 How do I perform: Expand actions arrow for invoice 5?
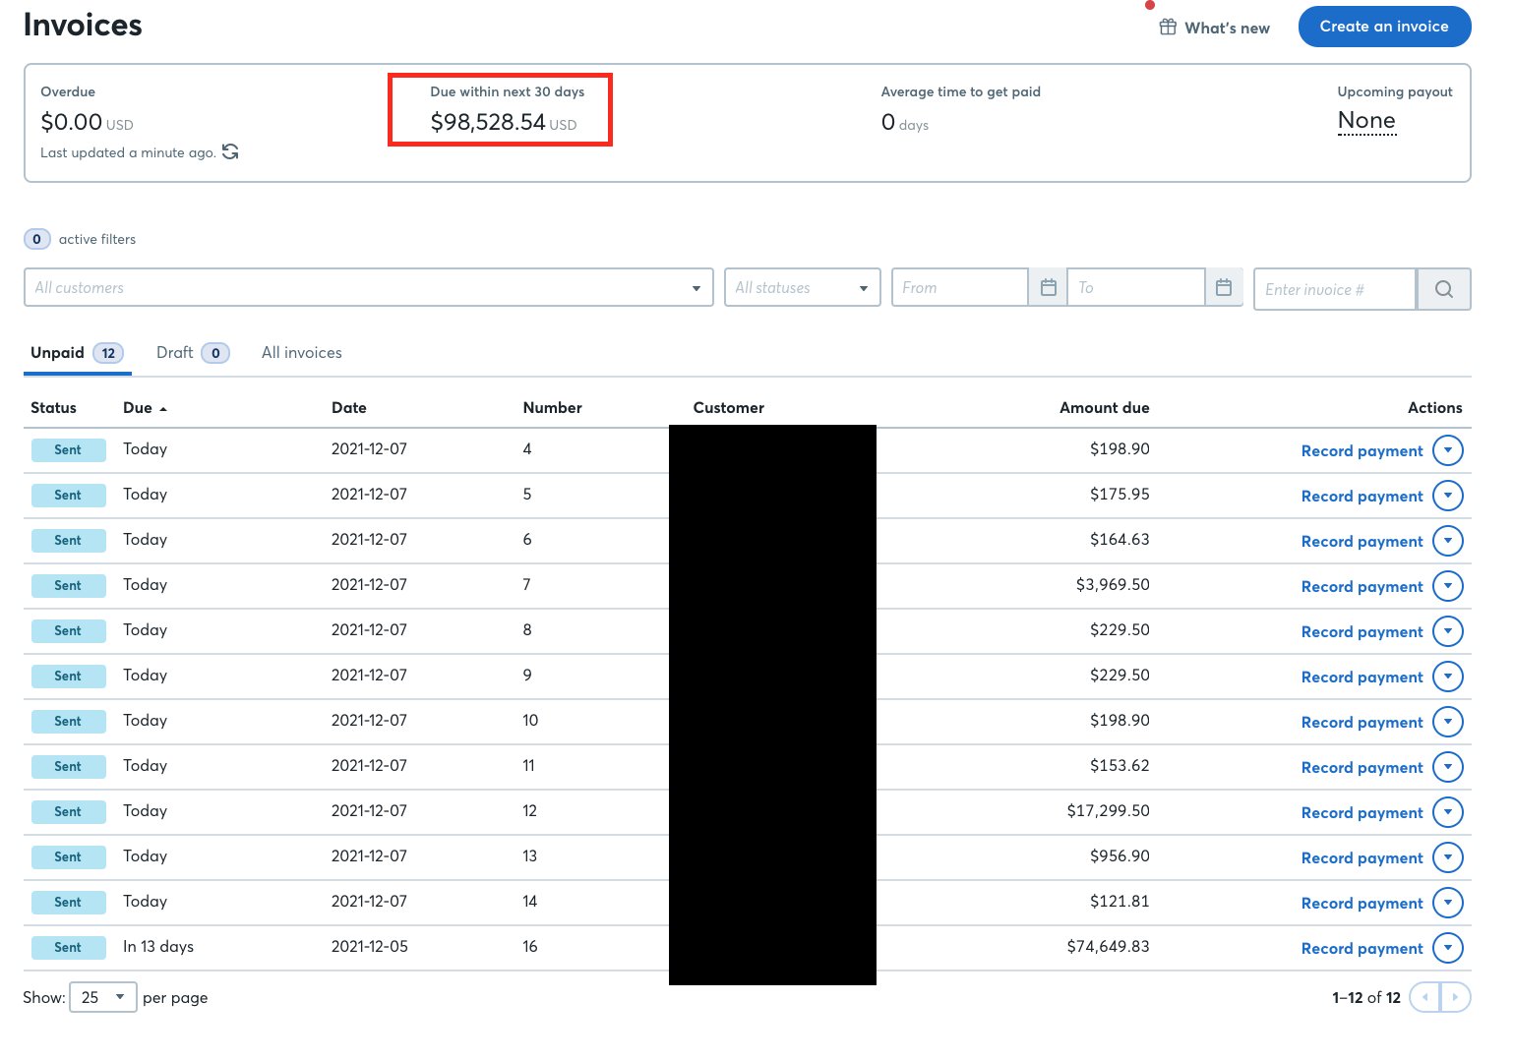tap(1448, 496)
